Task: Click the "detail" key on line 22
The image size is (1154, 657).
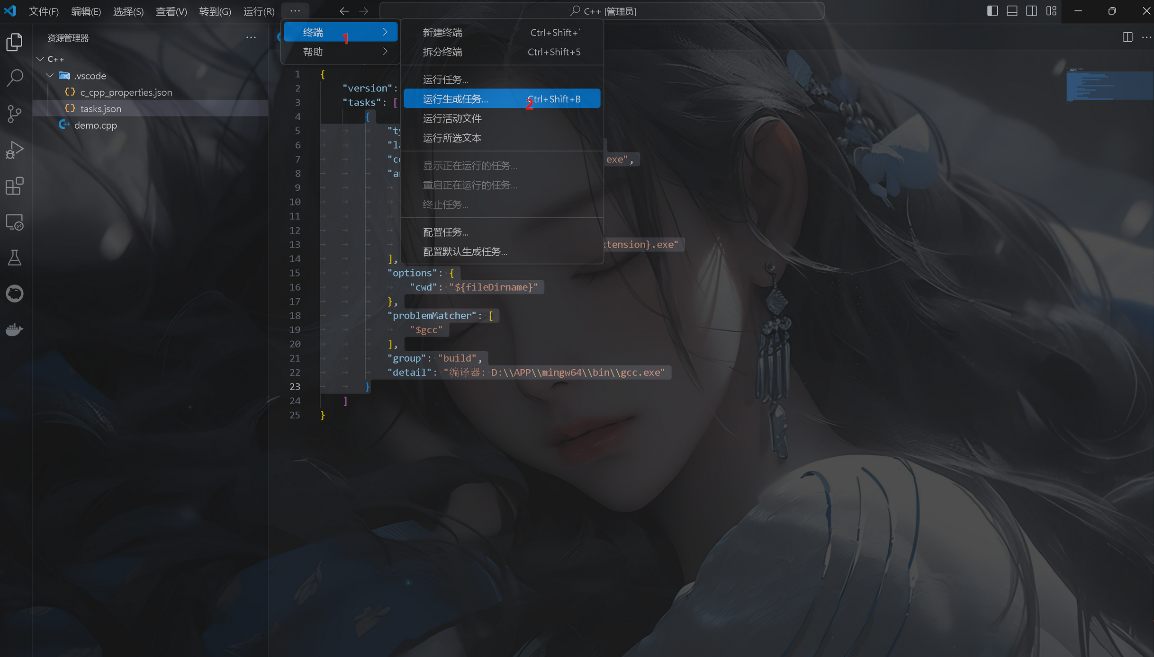Action: coord(409,373)
